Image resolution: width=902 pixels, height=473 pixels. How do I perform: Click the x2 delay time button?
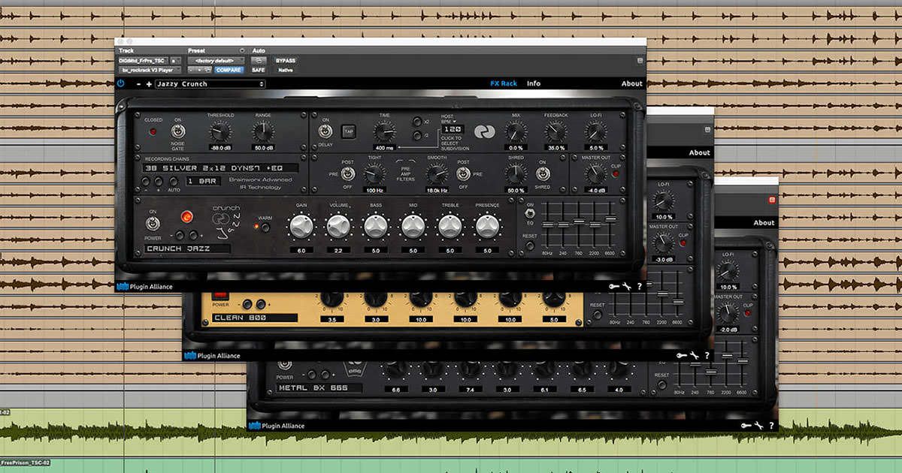click(416, 122)
